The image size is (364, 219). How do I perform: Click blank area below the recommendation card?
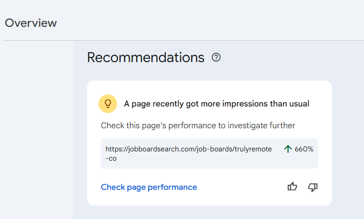click(x=208, y=212)
